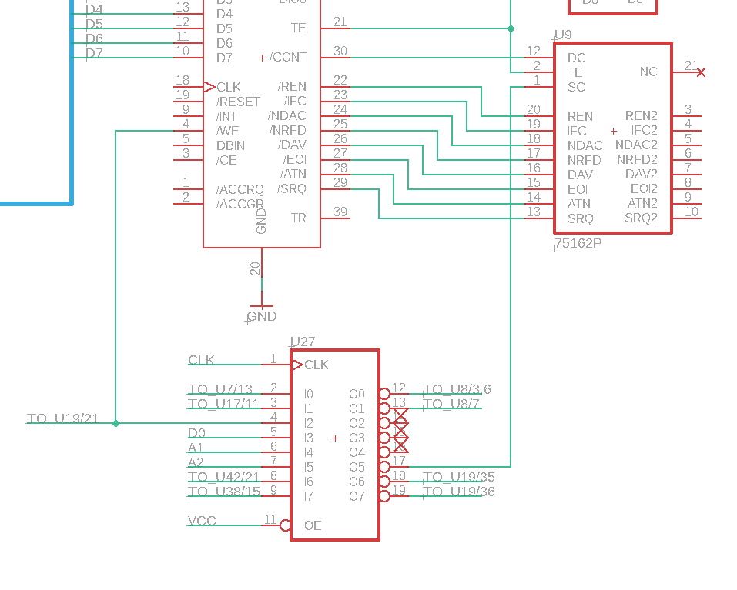Select the output bubble on U27 O7 pin
This screenshot has width=737, height=590.
(384, 496)
